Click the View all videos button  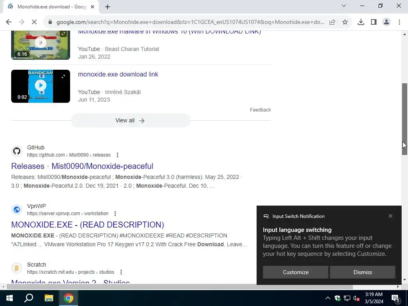click(131, 120)
